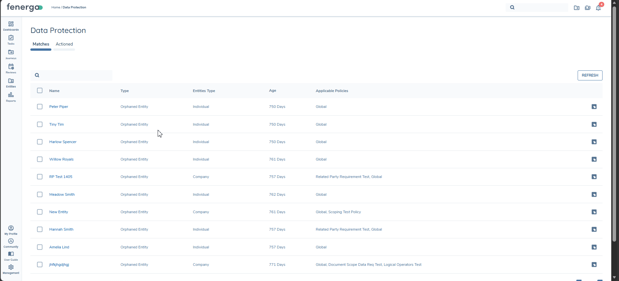Open the Dashboards sidebar icon

point(11,26)
